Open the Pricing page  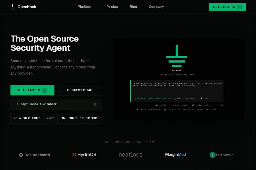point(112,7)
